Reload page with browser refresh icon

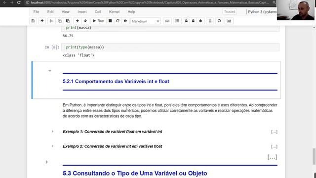(19, 2)
